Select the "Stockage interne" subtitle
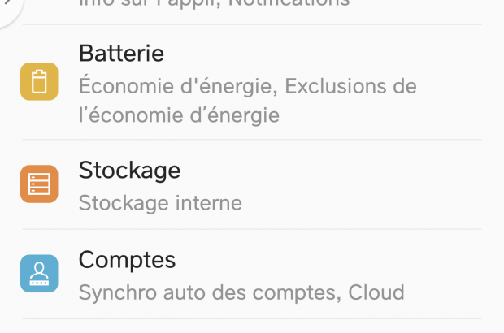504x333 pixels. 160,202
